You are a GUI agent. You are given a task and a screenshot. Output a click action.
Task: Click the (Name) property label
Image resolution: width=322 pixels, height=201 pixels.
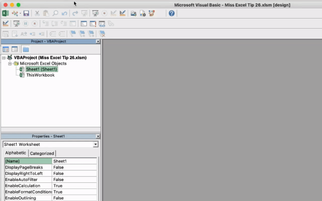(28, 161)
